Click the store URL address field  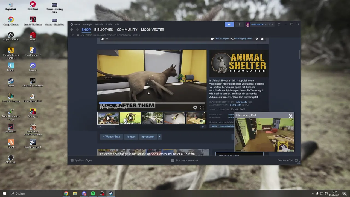coord(110,35)
